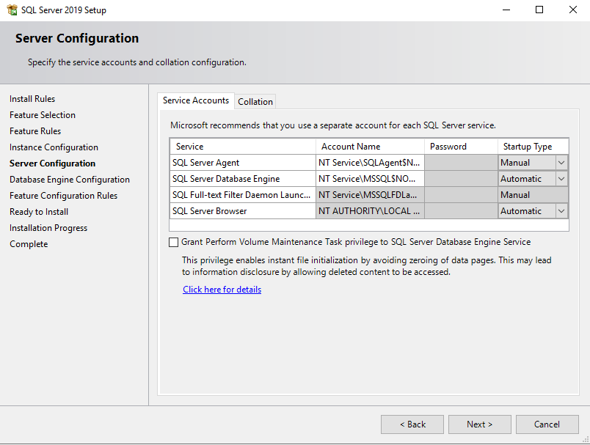Select Install Rules in the sidebar

coord(32,98)
